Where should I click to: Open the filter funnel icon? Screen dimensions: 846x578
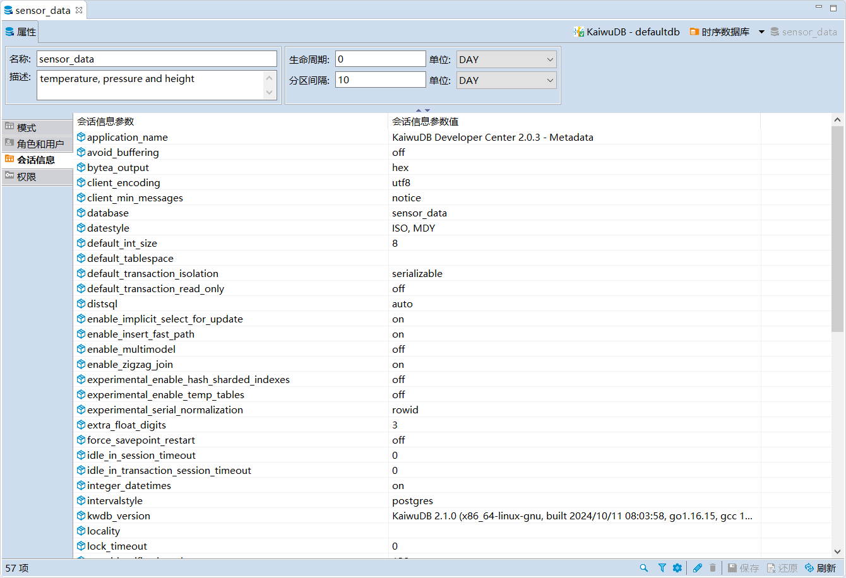click(662, 568)
